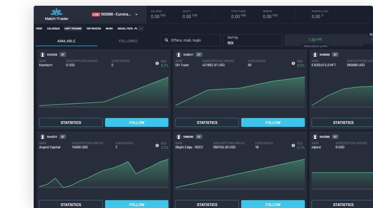Follow the Argent Capital provider
Screen dimensions: 373x208
tap(136, 205)
